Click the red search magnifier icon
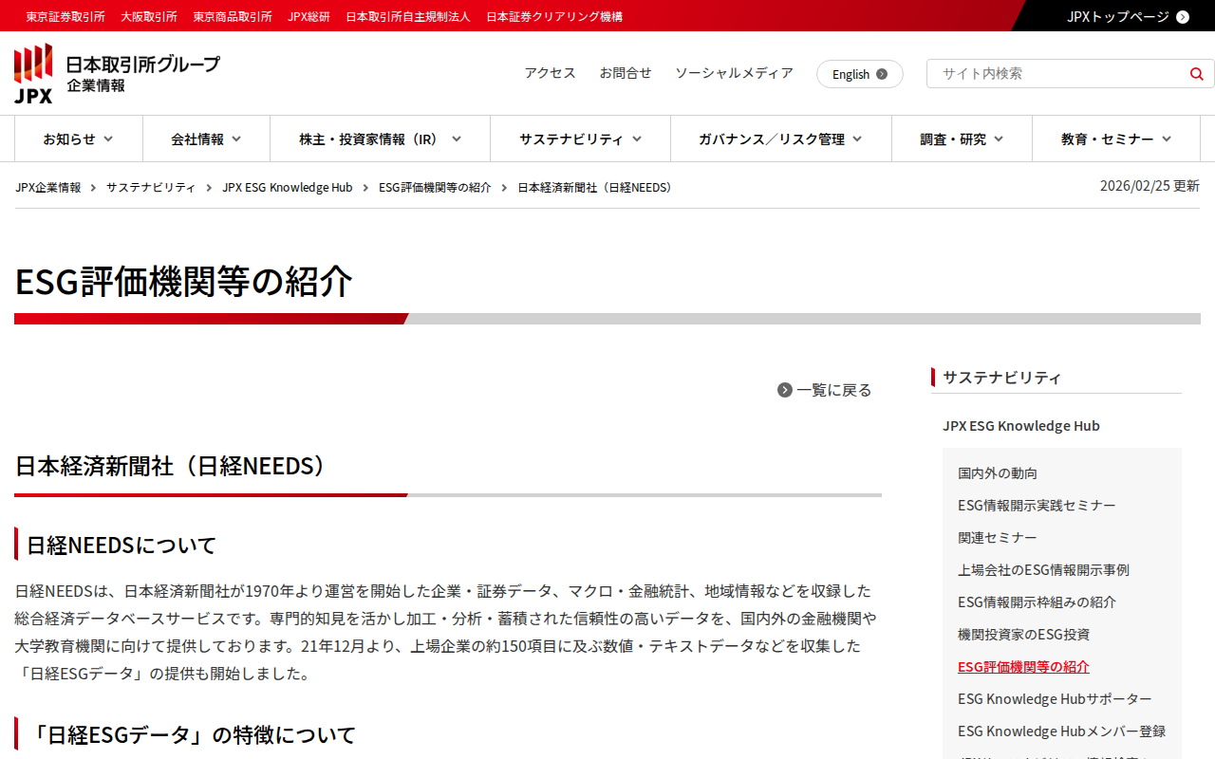1215x759 pixels. [1196, 74]
